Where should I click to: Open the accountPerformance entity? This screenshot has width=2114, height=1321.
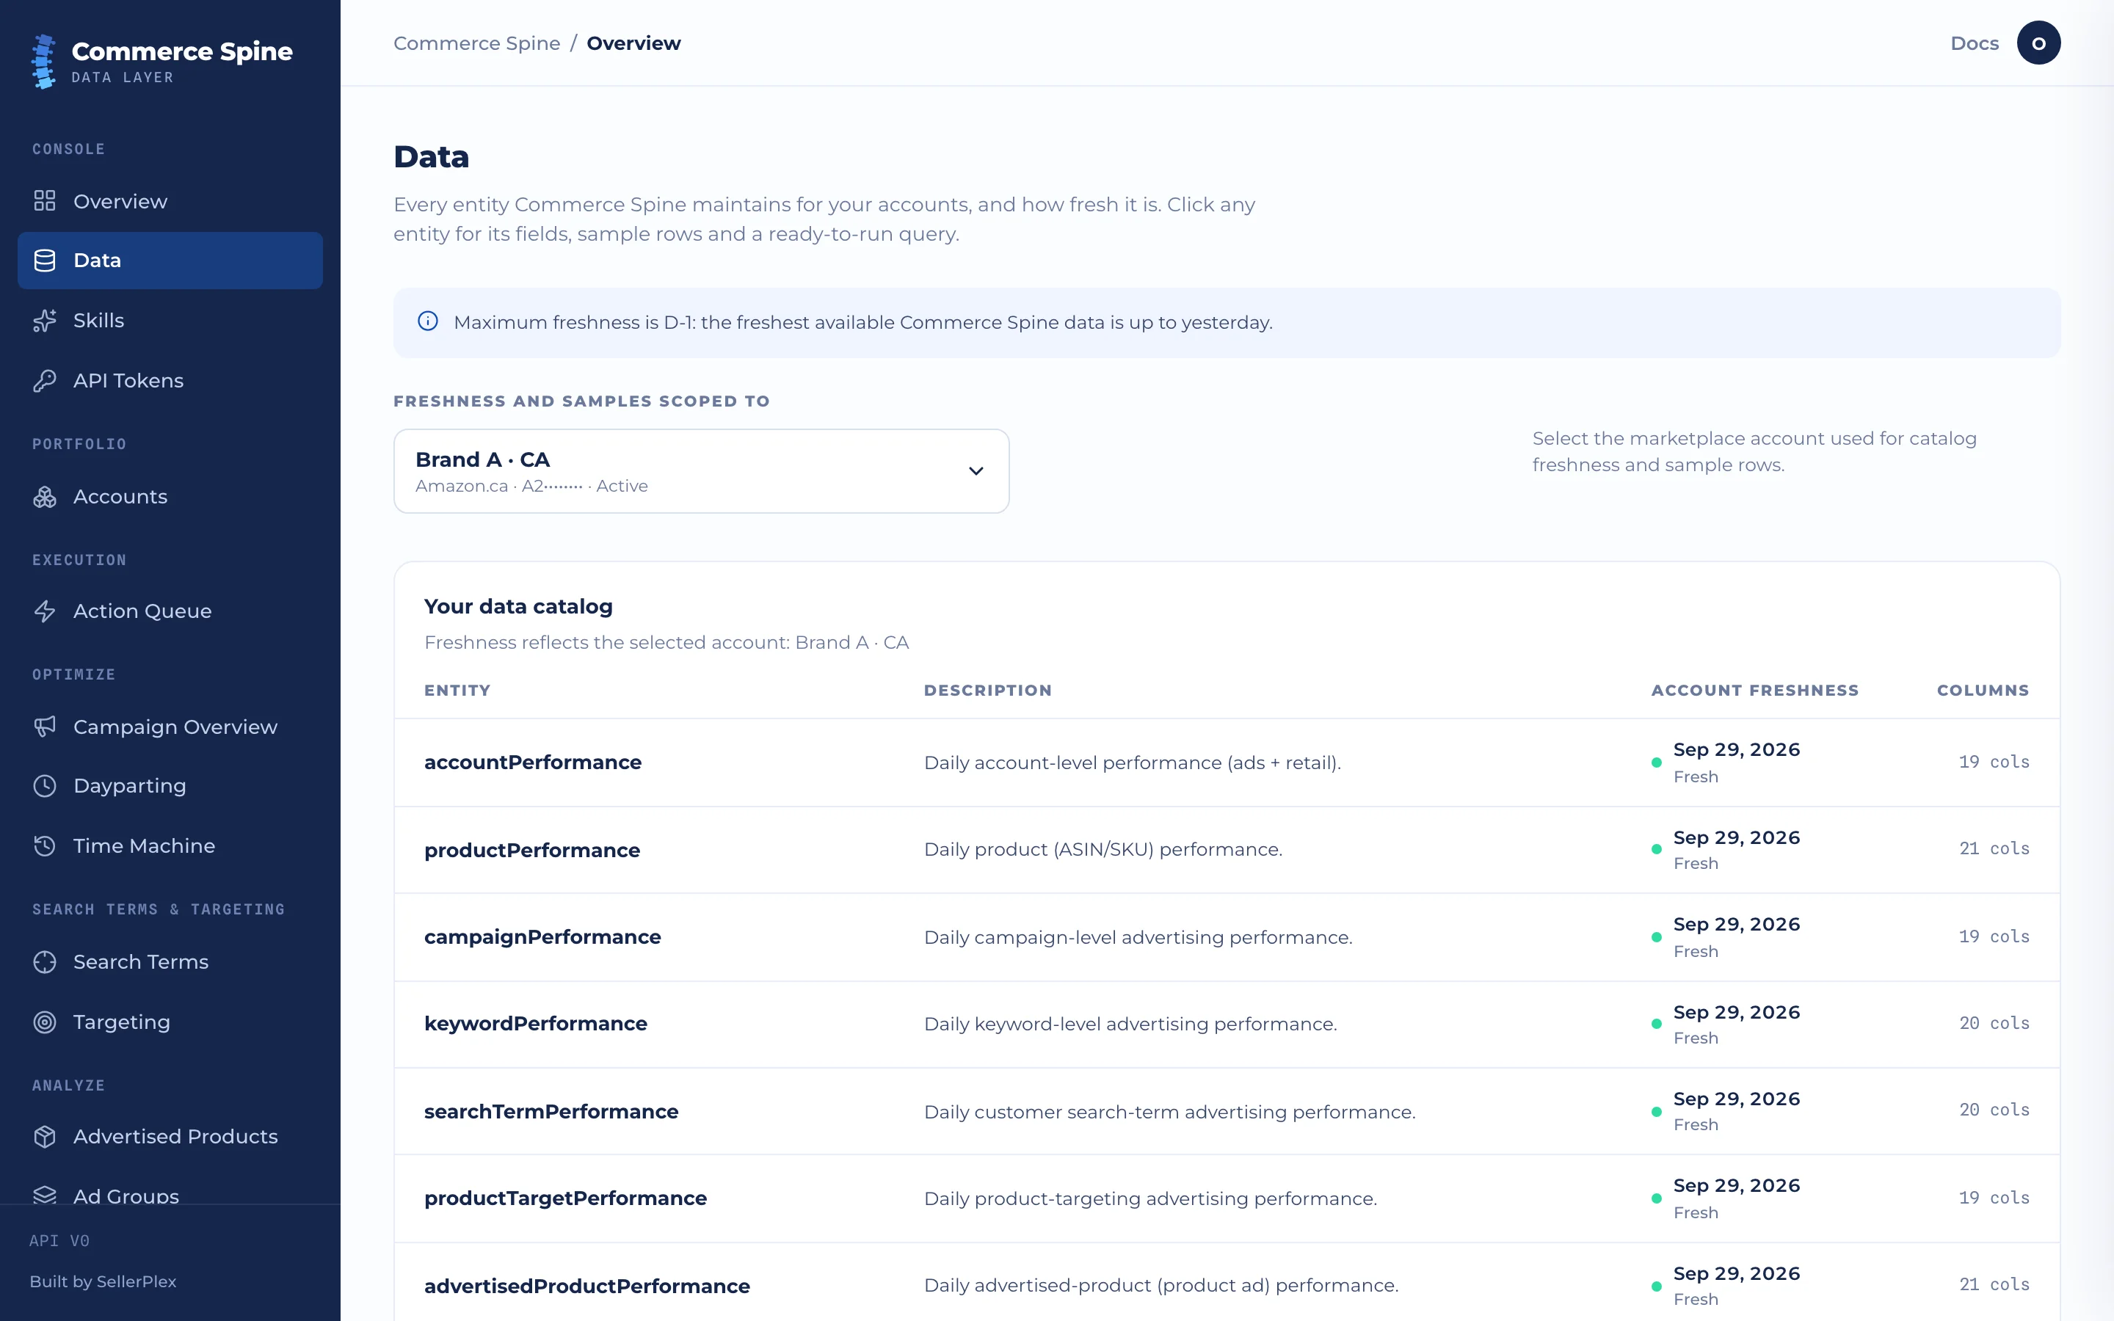[x=1227, y=763]
